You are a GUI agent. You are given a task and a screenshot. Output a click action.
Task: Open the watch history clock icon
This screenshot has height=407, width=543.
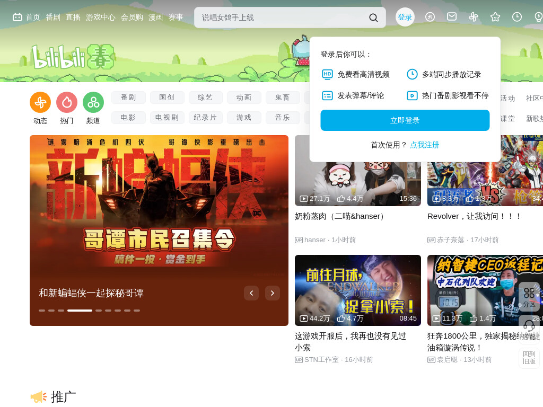coord(516,17)
